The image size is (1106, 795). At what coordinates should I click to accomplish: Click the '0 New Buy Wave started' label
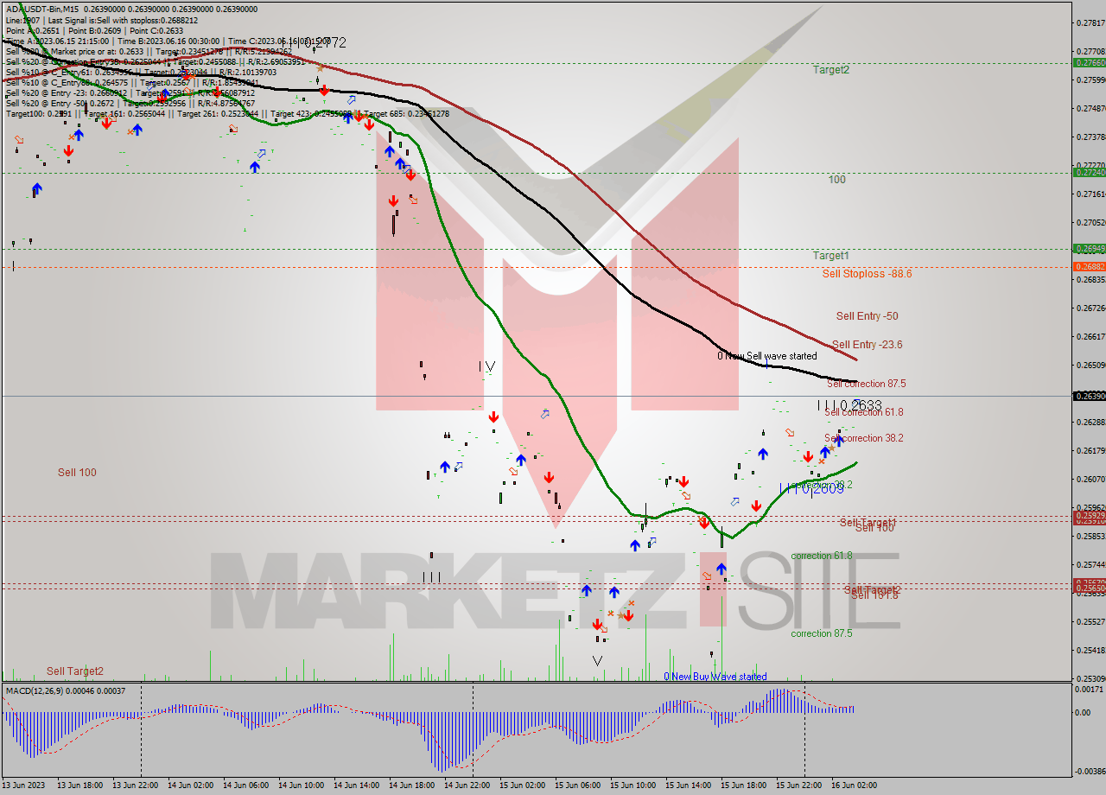tap(715, 677)
